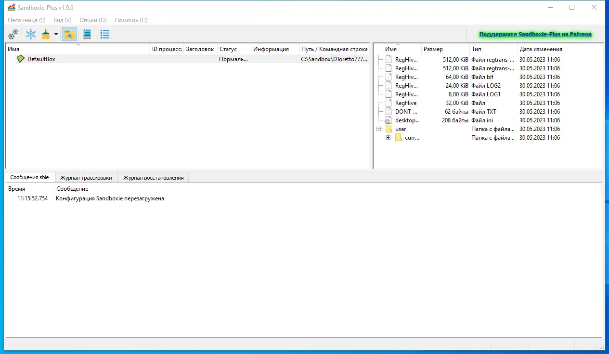Click the C:\Sandbox\DToretto777... path cell
Image resolution: width=609 pixels, height=354 pixels.
click(x=334, y=59)
